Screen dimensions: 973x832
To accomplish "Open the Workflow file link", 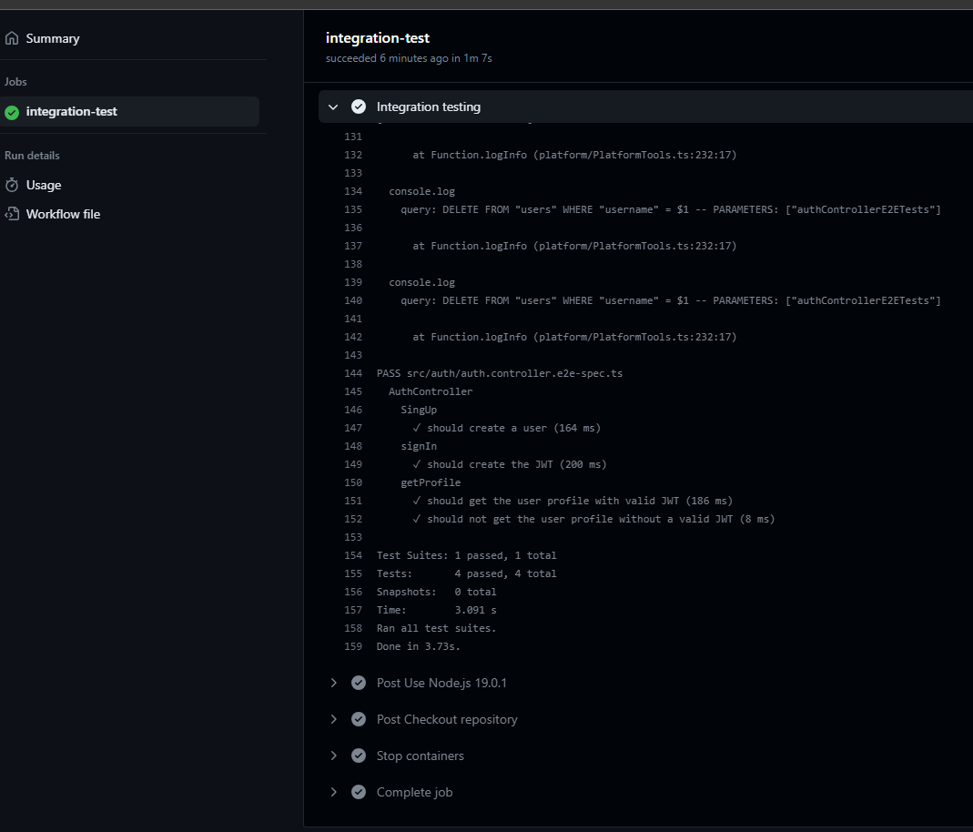I will [63, 214].
